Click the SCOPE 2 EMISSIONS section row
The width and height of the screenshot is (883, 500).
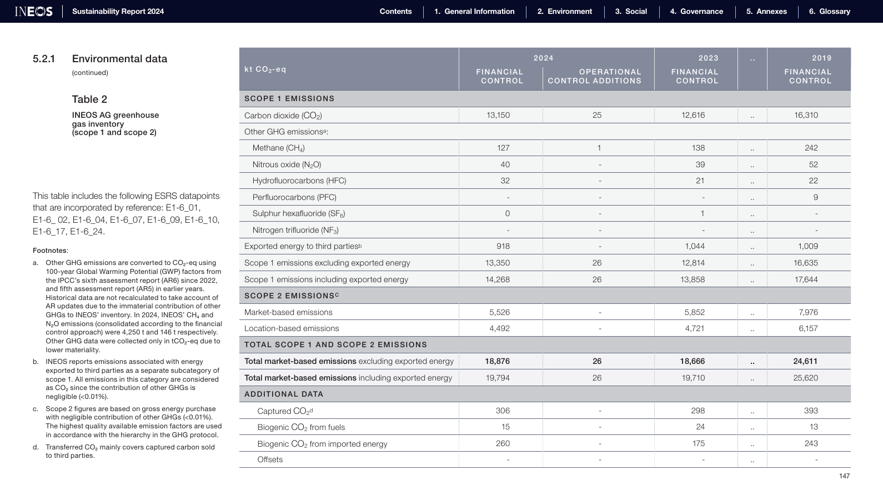coord(545,296)
